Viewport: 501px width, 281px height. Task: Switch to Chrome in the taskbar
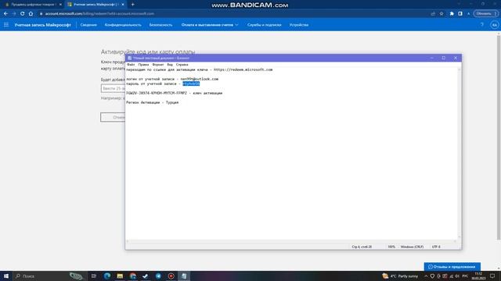coord(132,276)
